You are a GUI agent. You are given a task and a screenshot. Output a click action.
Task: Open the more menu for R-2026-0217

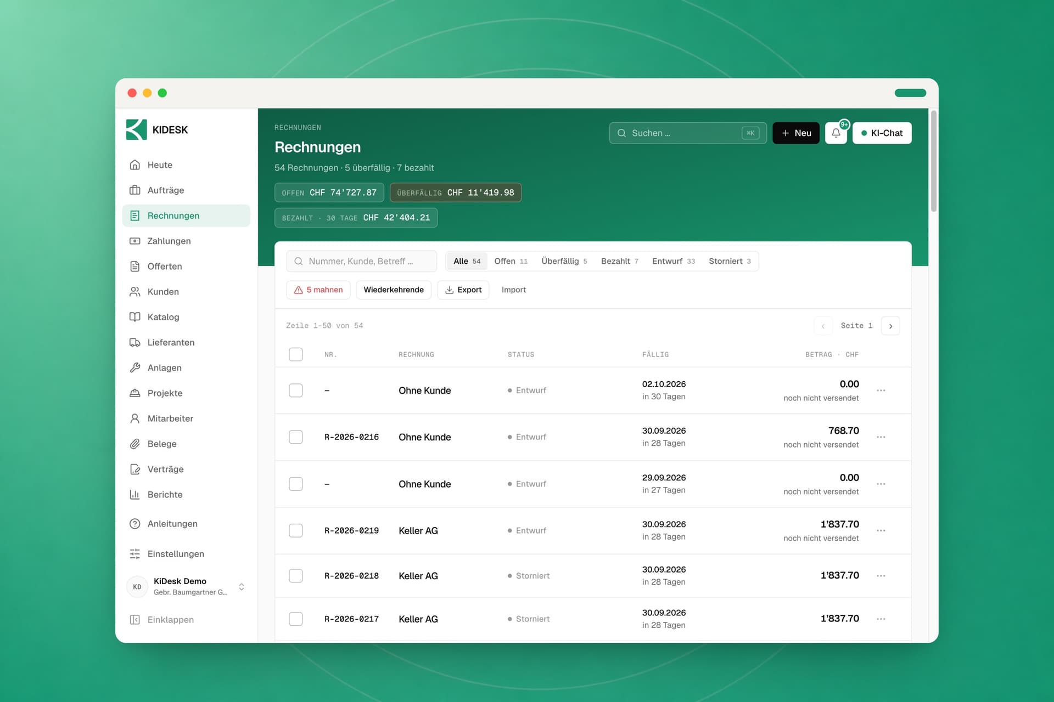tap(881, 619)
